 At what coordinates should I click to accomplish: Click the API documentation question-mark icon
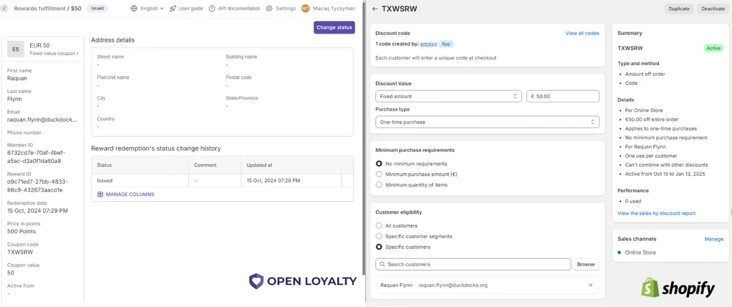[212, 9]
